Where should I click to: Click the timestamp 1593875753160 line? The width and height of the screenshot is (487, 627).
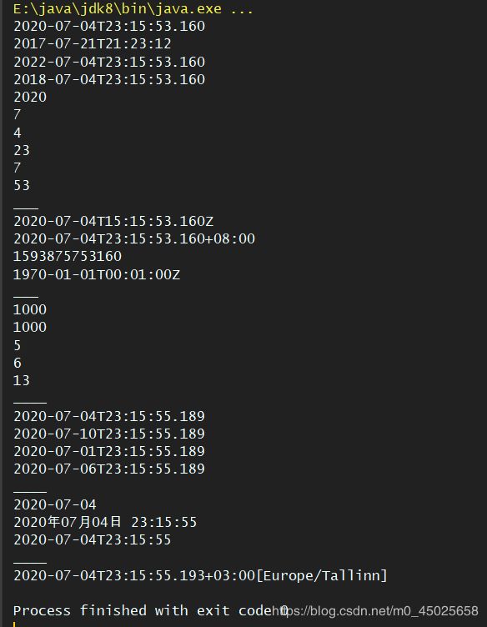pos(68,256)
